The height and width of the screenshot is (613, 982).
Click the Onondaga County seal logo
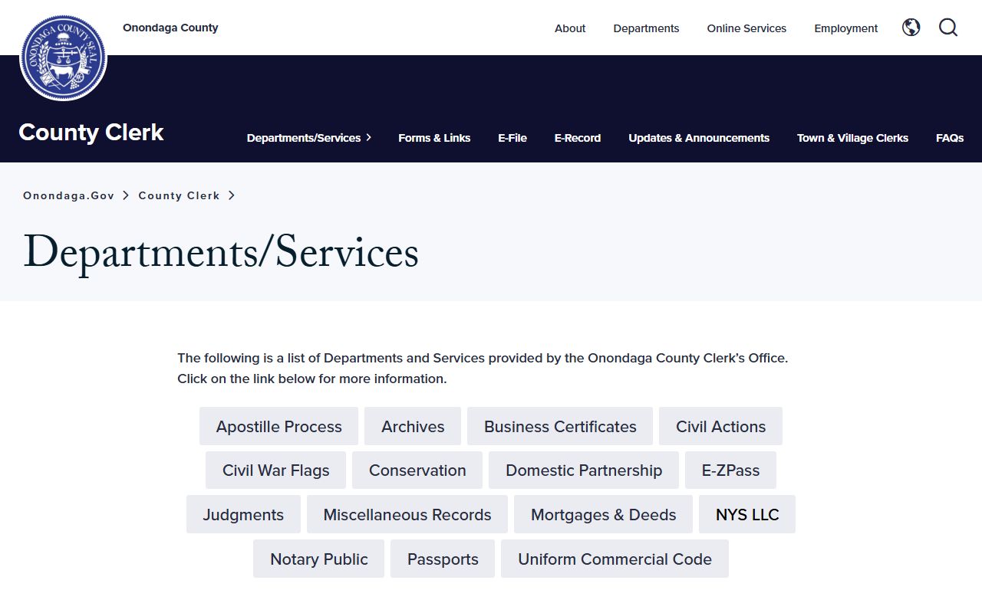63,57
